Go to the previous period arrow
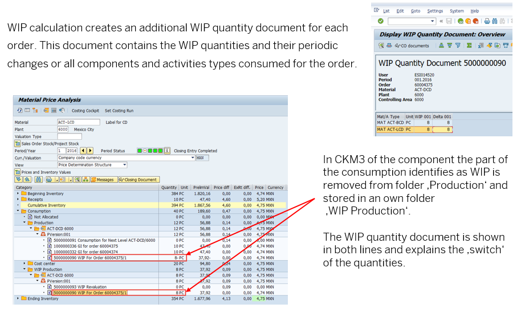The image size is (529, 312). point(83,151)
